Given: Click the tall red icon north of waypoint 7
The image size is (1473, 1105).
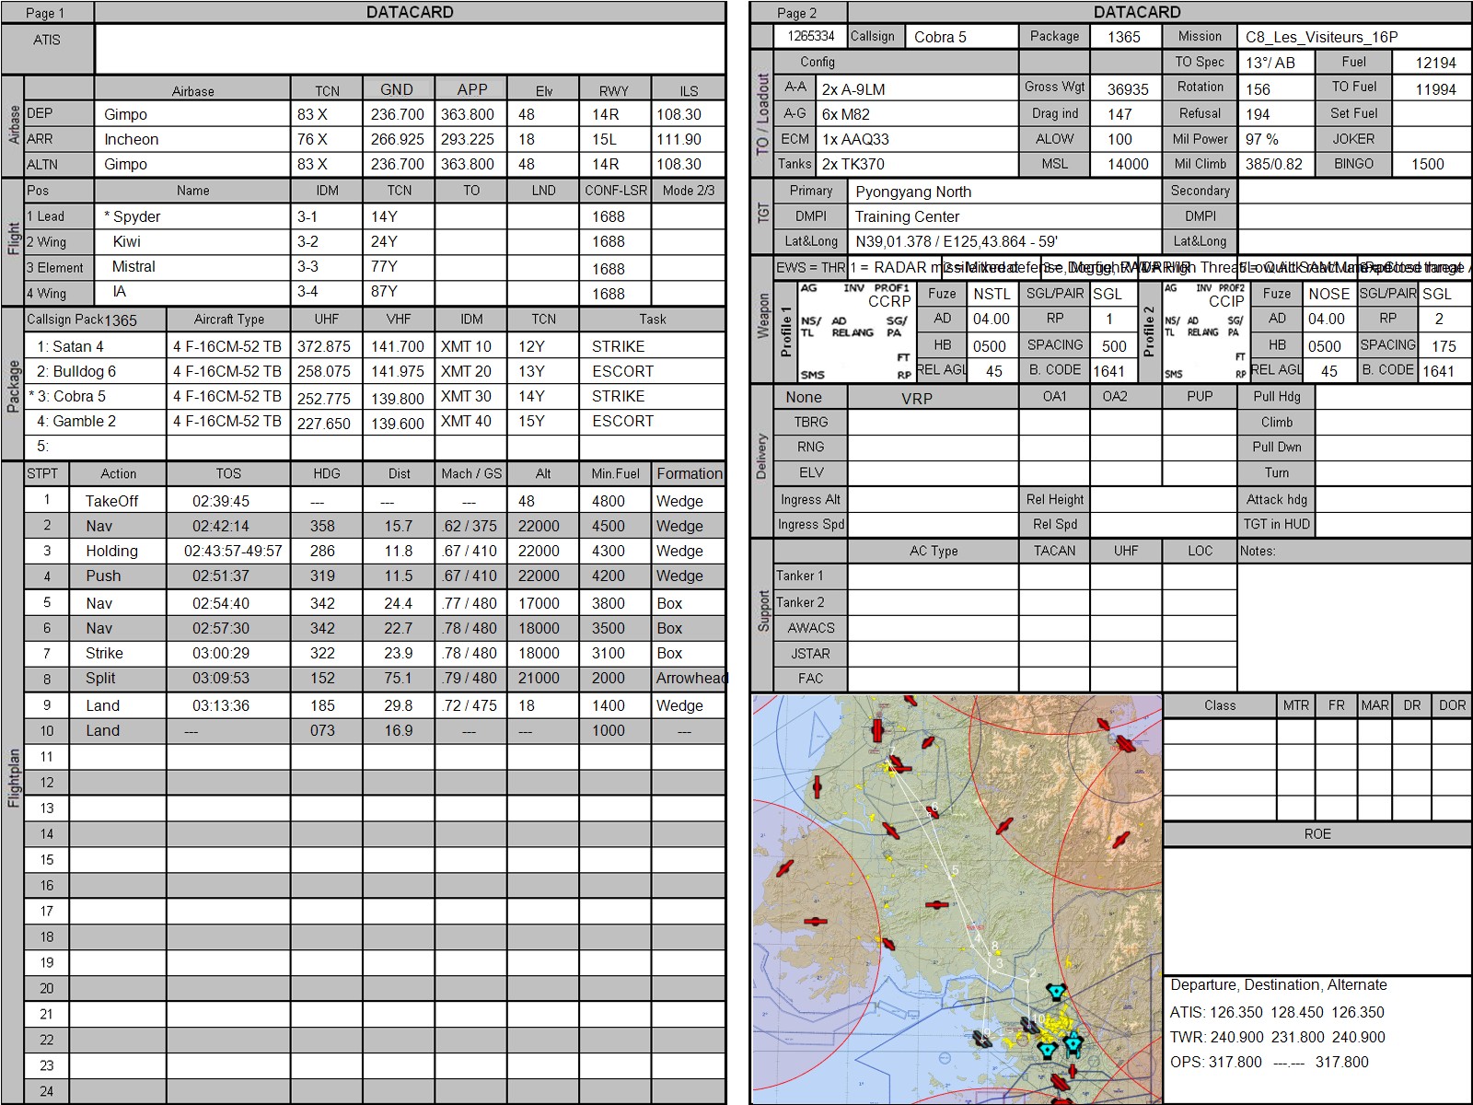Looking at the screenshot, I should coord(876,732).
